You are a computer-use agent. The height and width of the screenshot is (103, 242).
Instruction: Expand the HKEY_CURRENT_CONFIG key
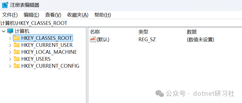point(10,66)
